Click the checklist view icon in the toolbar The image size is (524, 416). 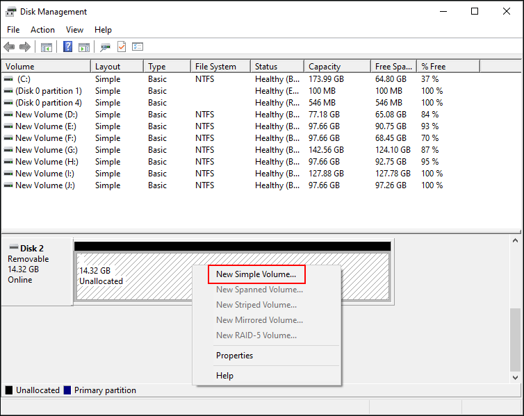[x=138, y=47]
